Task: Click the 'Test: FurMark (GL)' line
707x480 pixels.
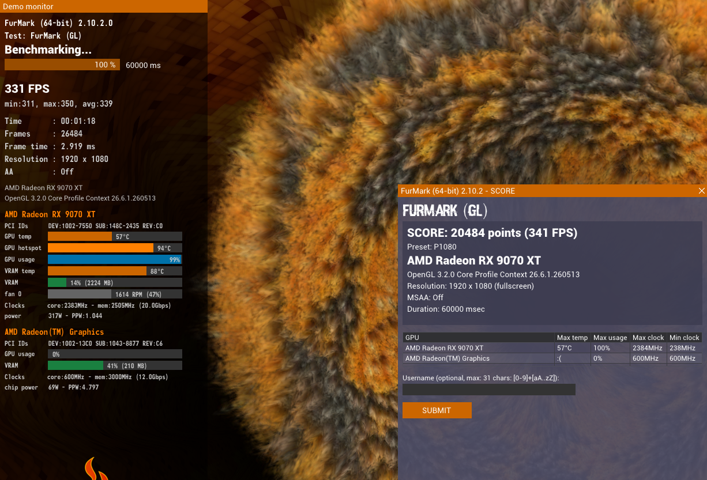Action: click(x=43, y=36)
